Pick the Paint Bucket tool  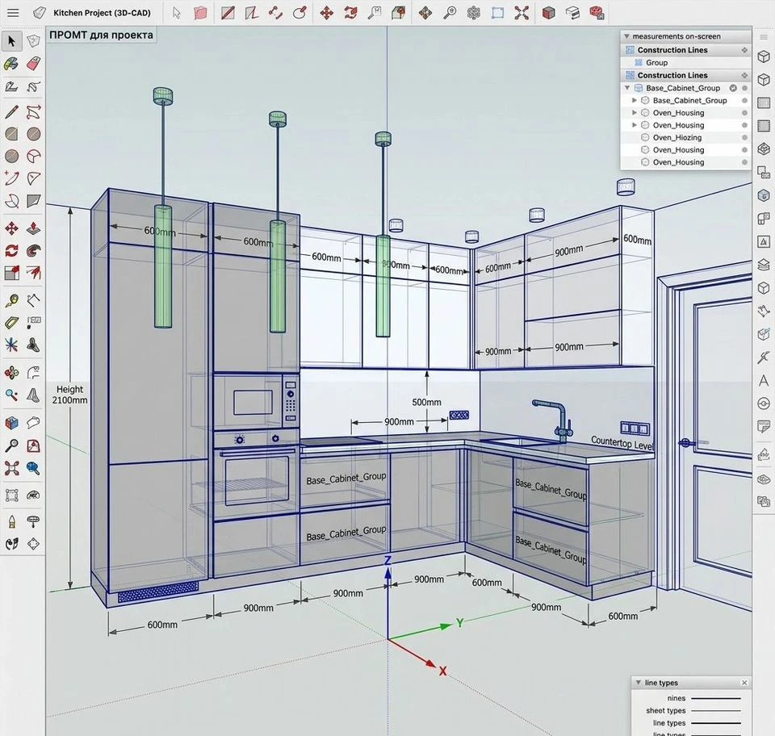point(11,64)
